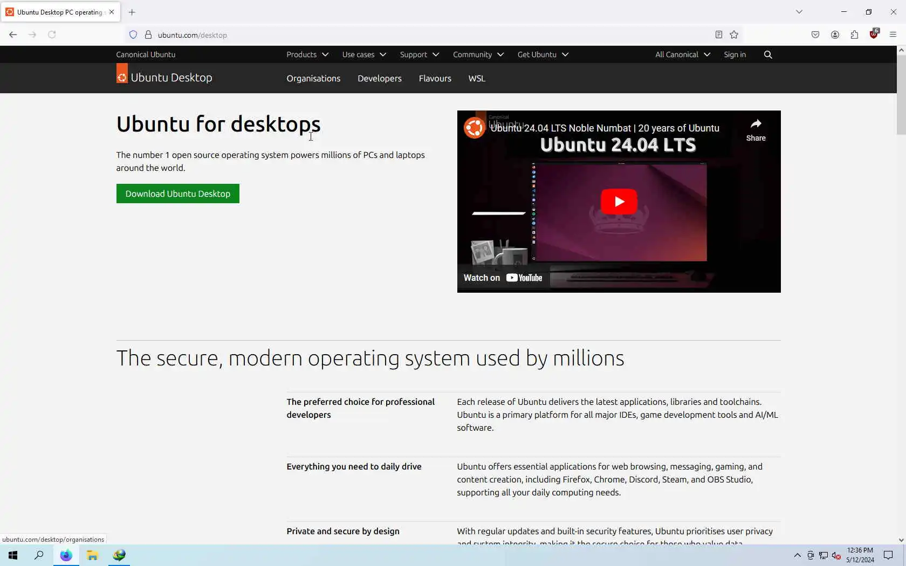Expand the Products dropdown menu
This screenshot has width=906, height=566.
(x=307, y=54)
